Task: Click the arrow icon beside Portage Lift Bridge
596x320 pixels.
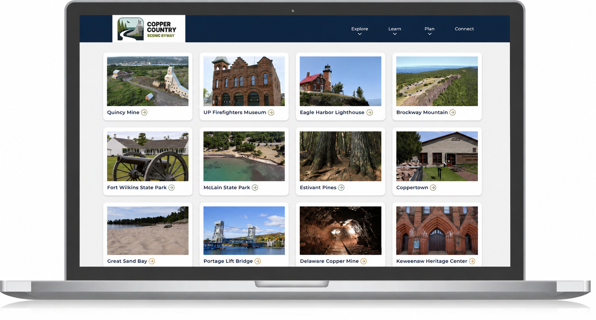Action: click(x=258, y=261)
